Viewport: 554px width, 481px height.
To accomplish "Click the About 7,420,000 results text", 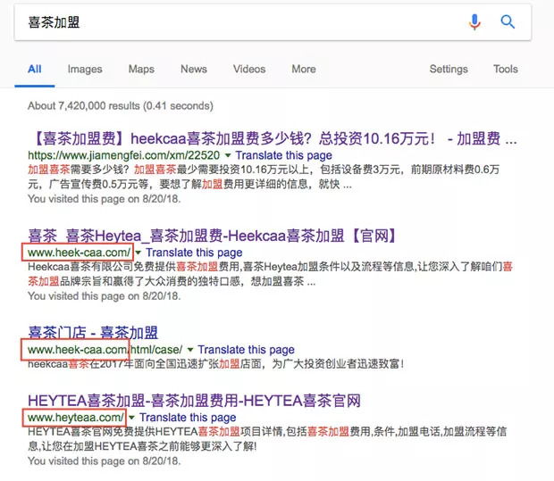I will pyautogui.click(x=121, y=105).
